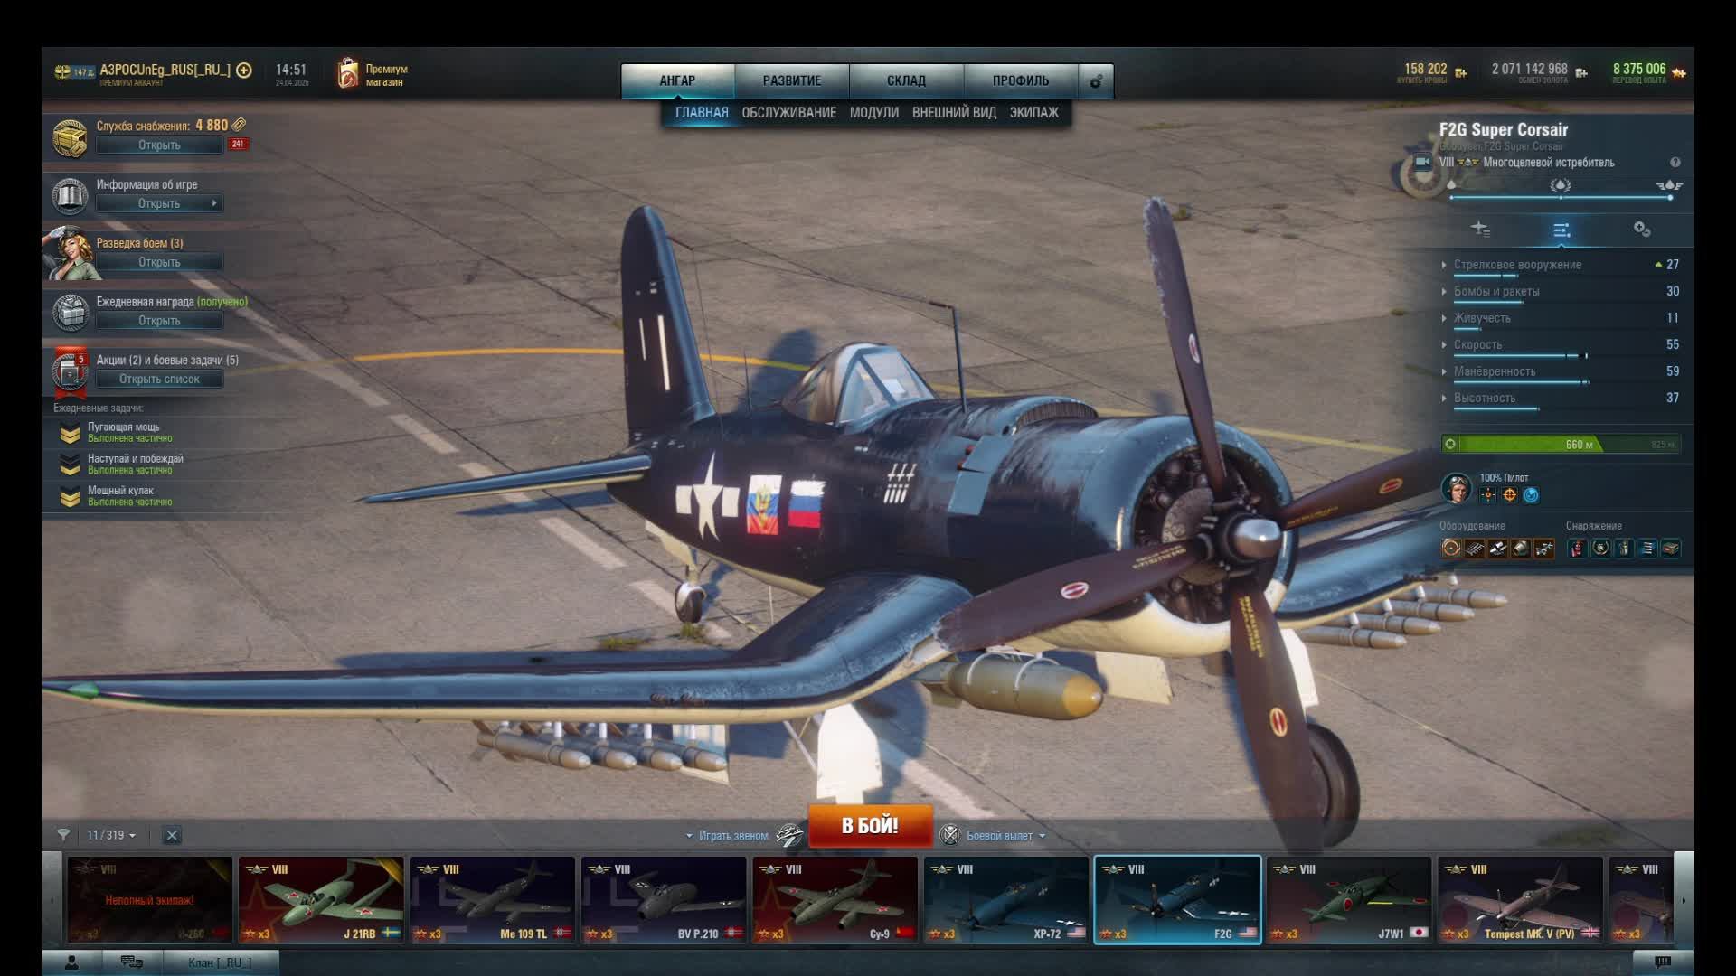Open the help question mark icon

click(1675, 163)
